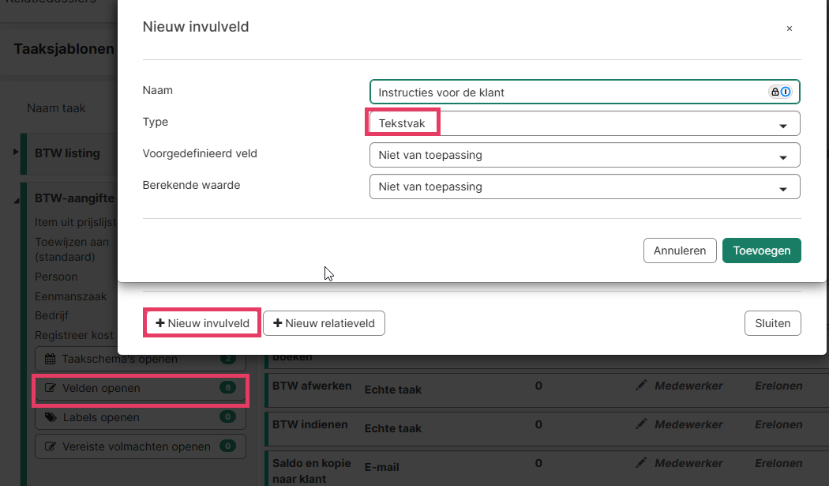Click the BTW afwerken task name
The width and height of the screenshot is (829, 486).
312,386
